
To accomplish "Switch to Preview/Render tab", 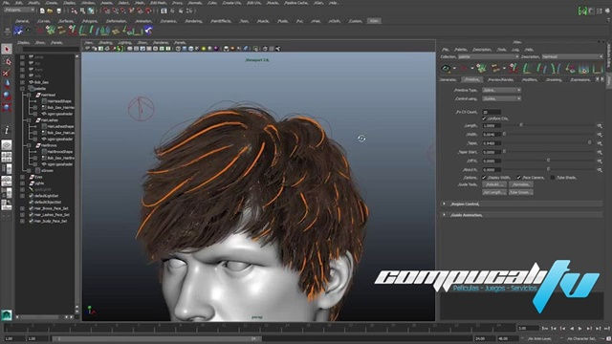I will click(x=501, y=80).
